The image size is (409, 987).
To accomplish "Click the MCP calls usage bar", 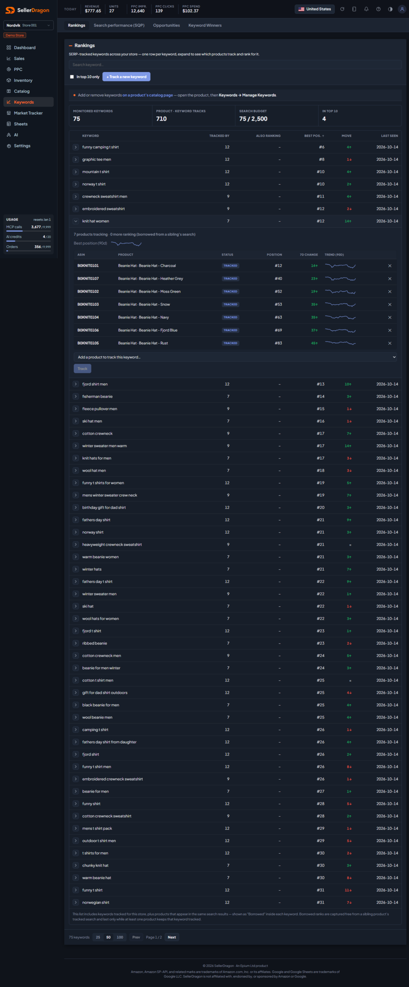I will pos(29,231).
